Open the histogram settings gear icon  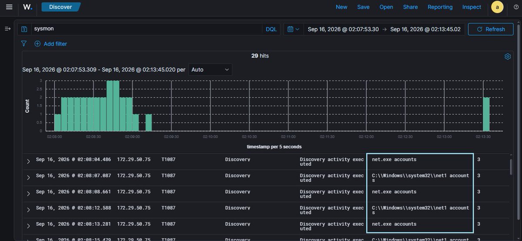pyautogui.click(x=508, y=57)
